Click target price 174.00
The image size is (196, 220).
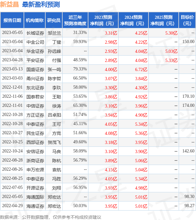tap(188, 106)
